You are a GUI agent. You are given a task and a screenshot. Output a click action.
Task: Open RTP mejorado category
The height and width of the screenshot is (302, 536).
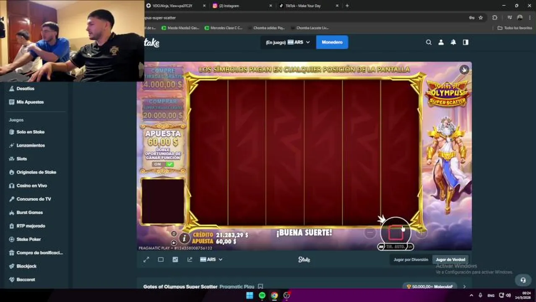pos(31,226)
